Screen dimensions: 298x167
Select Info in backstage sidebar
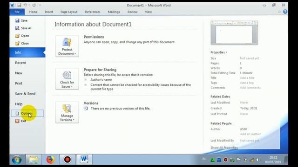(27, 52)
